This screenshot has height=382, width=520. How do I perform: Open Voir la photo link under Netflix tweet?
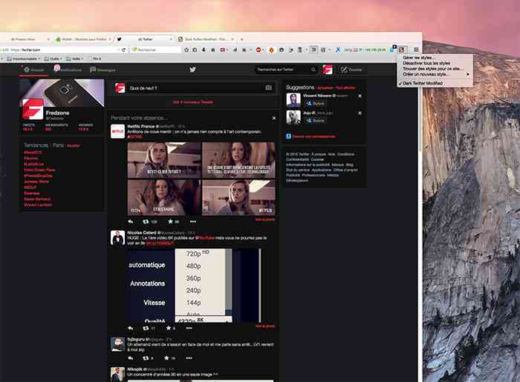pos(265,220)
